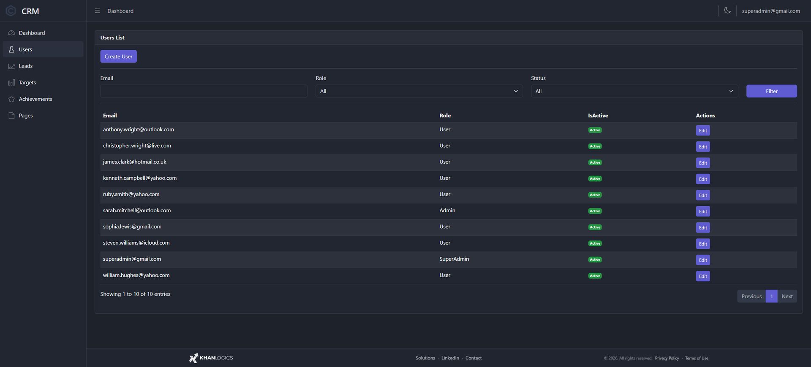Screen dimensions: 811x367
Task: Click the CRM logo icon
Action: click(11, 11)
